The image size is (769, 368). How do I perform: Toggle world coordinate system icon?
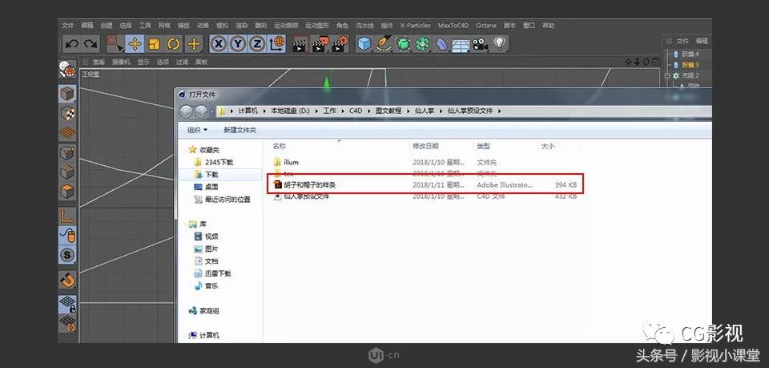276,44
